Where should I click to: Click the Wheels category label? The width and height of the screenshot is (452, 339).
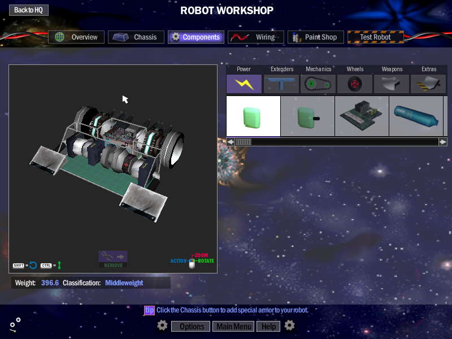pos(355,69)
